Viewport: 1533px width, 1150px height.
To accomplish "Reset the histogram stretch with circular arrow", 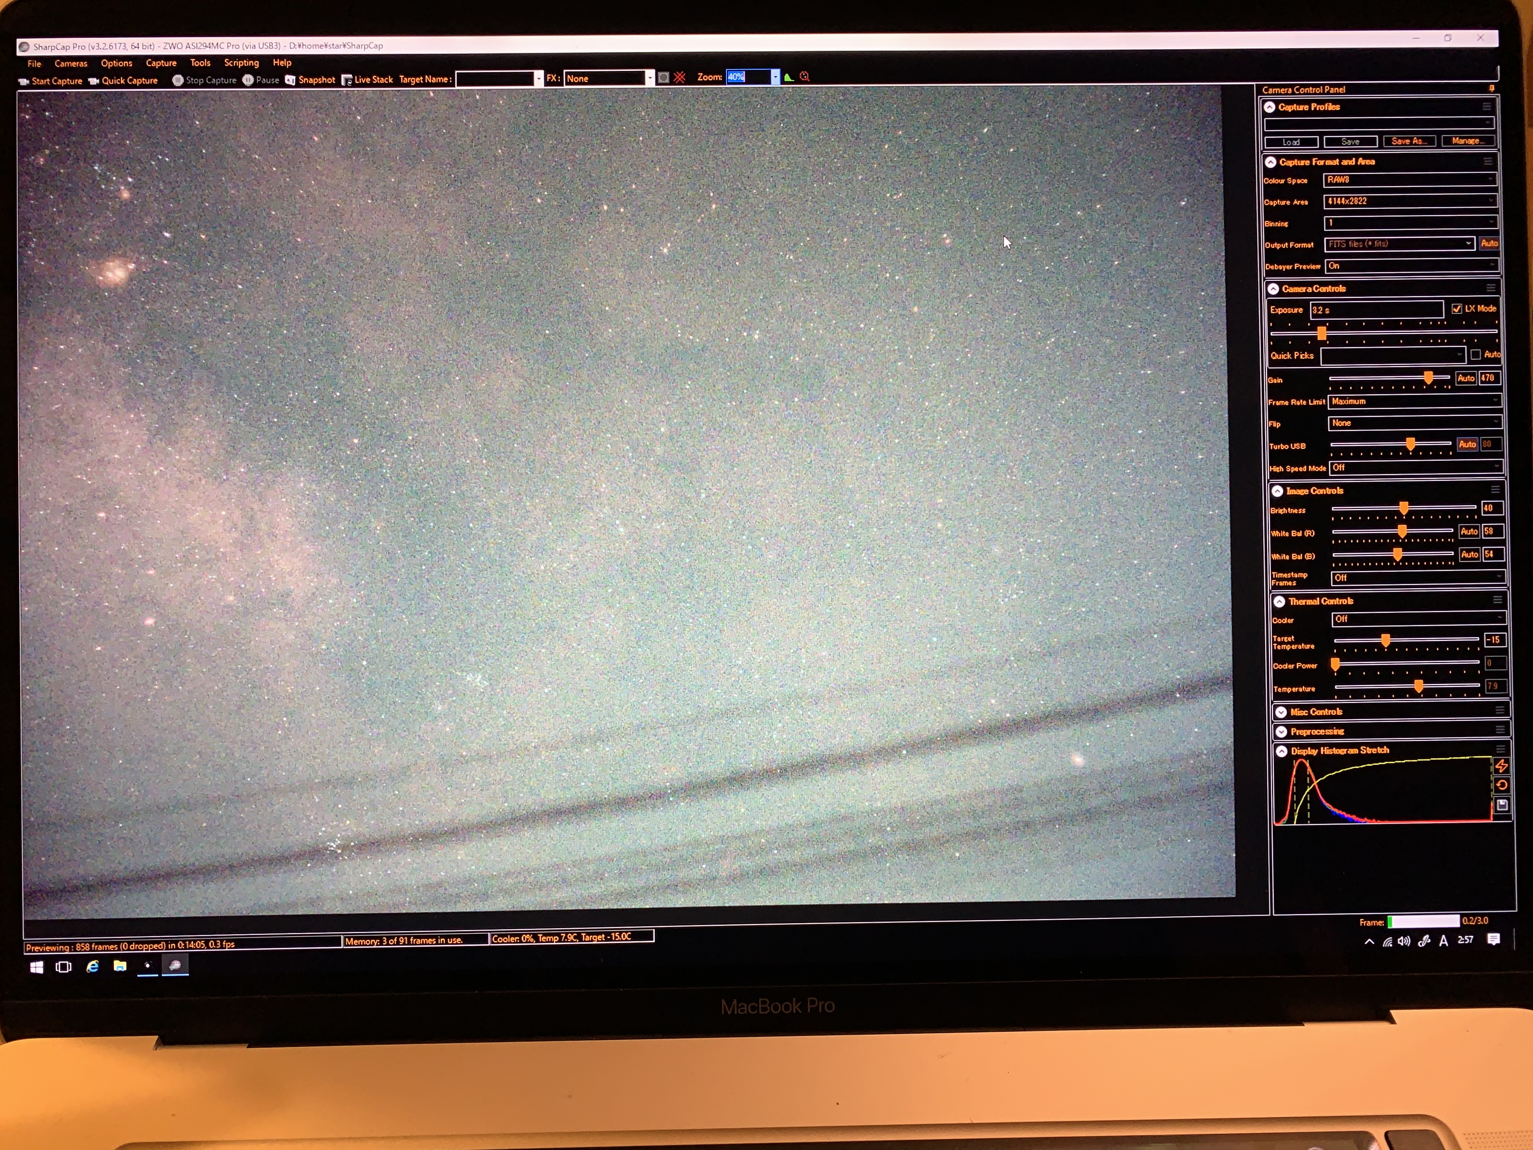I will click(x=1501, y=785).
